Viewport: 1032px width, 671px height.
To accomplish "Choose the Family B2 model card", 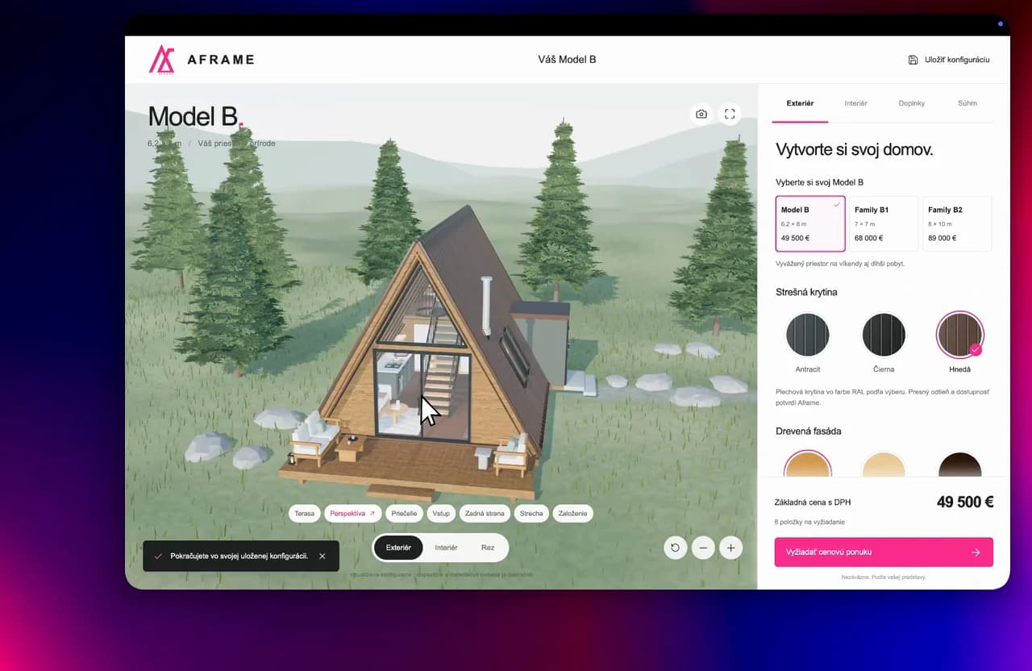I will coord(957,223).
